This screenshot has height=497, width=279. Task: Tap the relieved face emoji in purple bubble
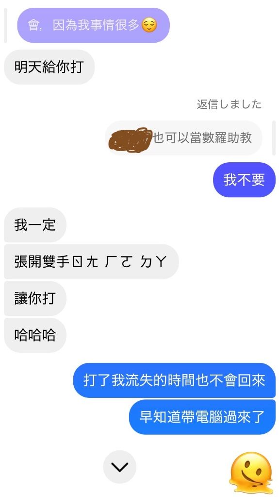coord(149,25)
